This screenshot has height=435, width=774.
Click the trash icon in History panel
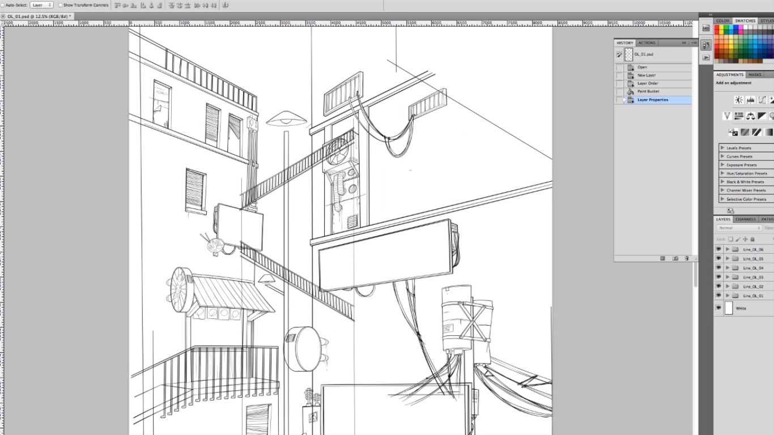(x=687, y=258)
